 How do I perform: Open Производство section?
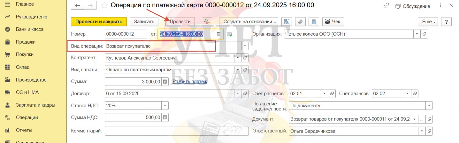[x=31, y=80]
